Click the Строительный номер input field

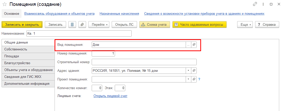[144, 62]
